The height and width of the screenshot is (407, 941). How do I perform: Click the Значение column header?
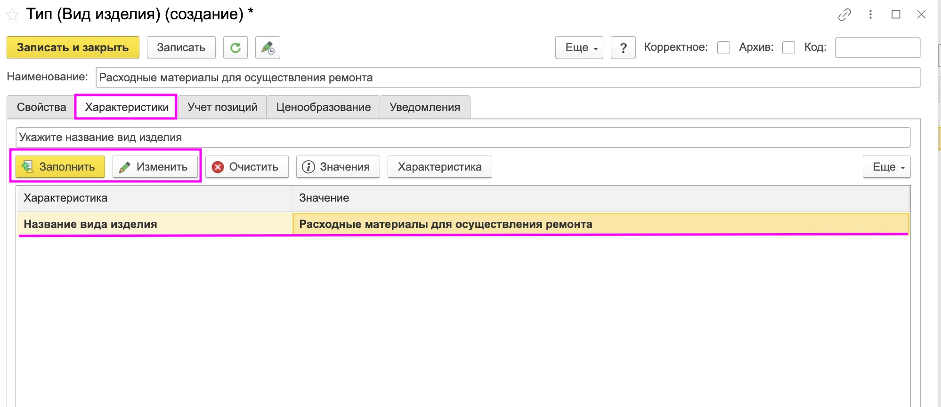601,198
